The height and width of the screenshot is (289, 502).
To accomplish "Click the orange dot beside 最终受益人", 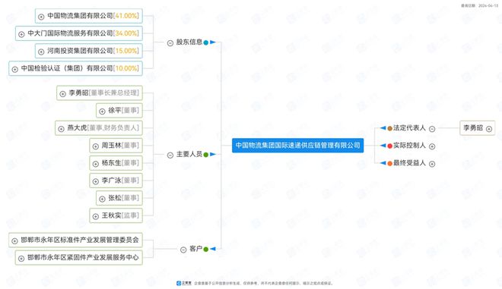I will pos(389,164).
